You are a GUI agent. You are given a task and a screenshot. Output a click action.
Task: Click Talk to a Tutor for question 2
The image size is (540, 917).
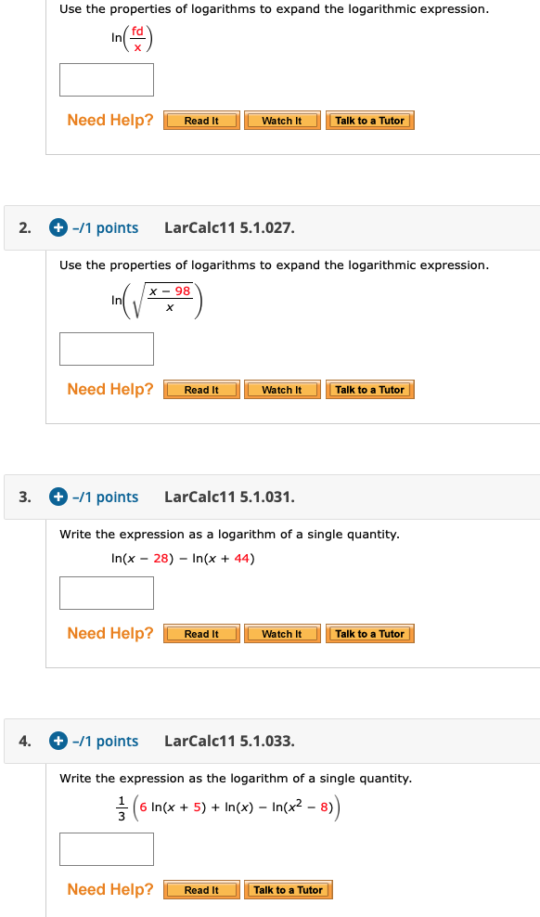tap(370, 389)
